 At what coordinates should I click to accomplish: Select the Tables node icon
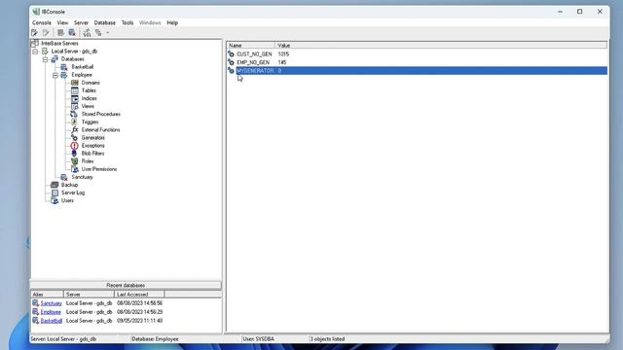point(75,90)
